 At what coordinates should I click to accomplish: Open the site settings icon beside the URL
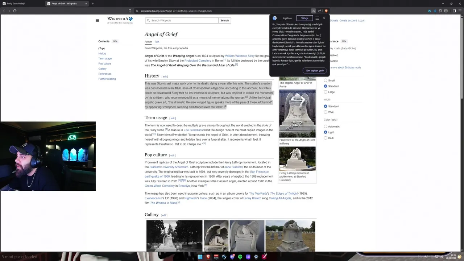[137, 11]
